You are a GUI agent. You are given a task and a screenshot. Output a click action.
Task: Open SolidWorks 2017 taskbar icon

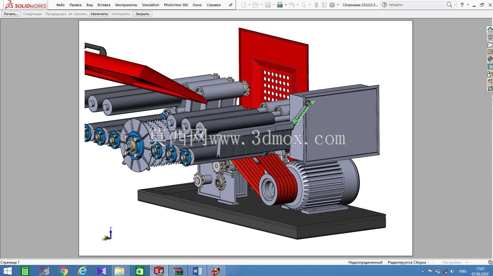point(159,271)
